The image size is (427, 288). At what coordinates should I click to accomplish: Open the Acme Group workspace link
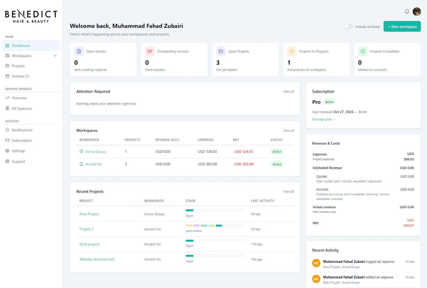tap(96, 151)
